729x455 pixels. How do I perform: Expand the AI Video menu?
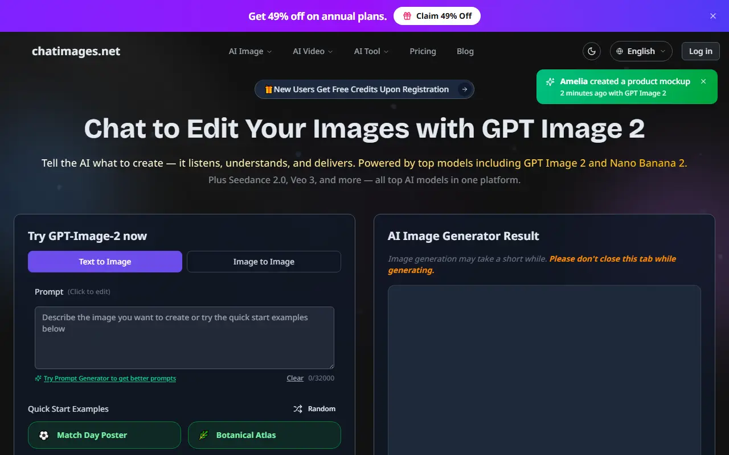[x=313, y=51]
